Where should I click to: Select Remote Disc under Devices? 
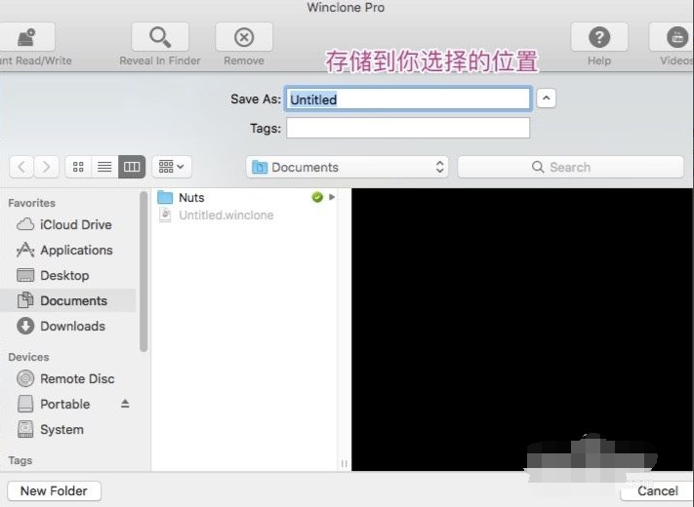(68, 379)
